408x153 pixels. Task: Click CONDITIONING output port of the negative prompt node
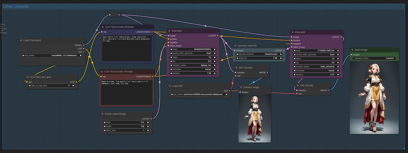coord(153,76)
